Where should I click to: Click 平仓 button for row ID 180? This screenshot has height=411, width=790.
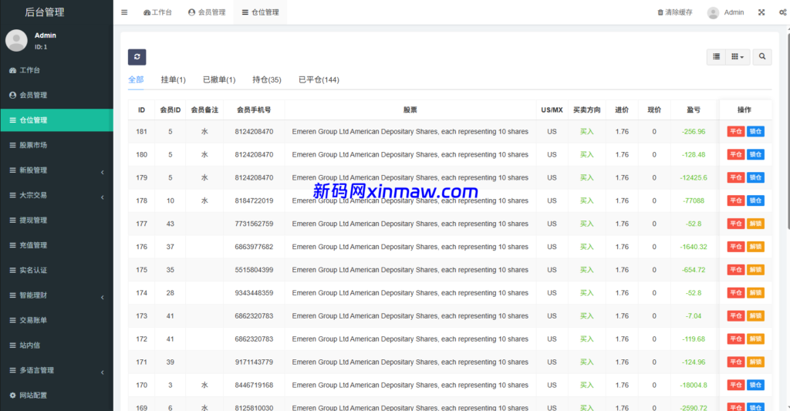(x=735, y=155)
